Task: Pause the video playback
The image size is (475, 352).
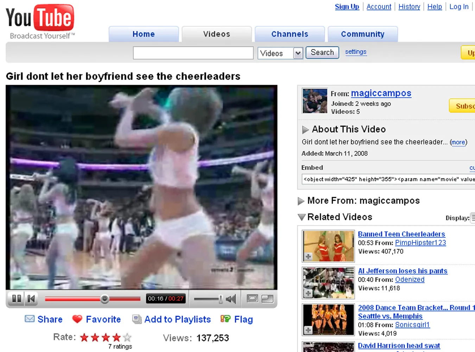Action: [16, 299]
